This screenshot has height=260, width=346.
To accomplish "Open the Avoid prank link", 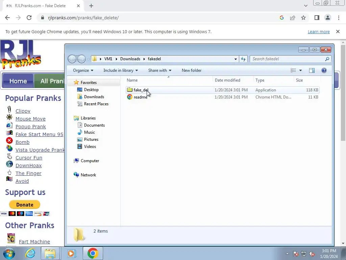I will (22, 181).
